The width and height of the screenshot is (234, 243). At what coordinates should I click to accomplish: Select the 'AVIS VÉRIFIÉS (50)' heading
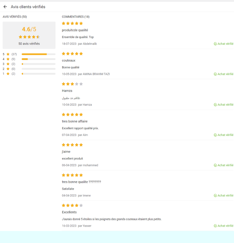coord(15,17)
